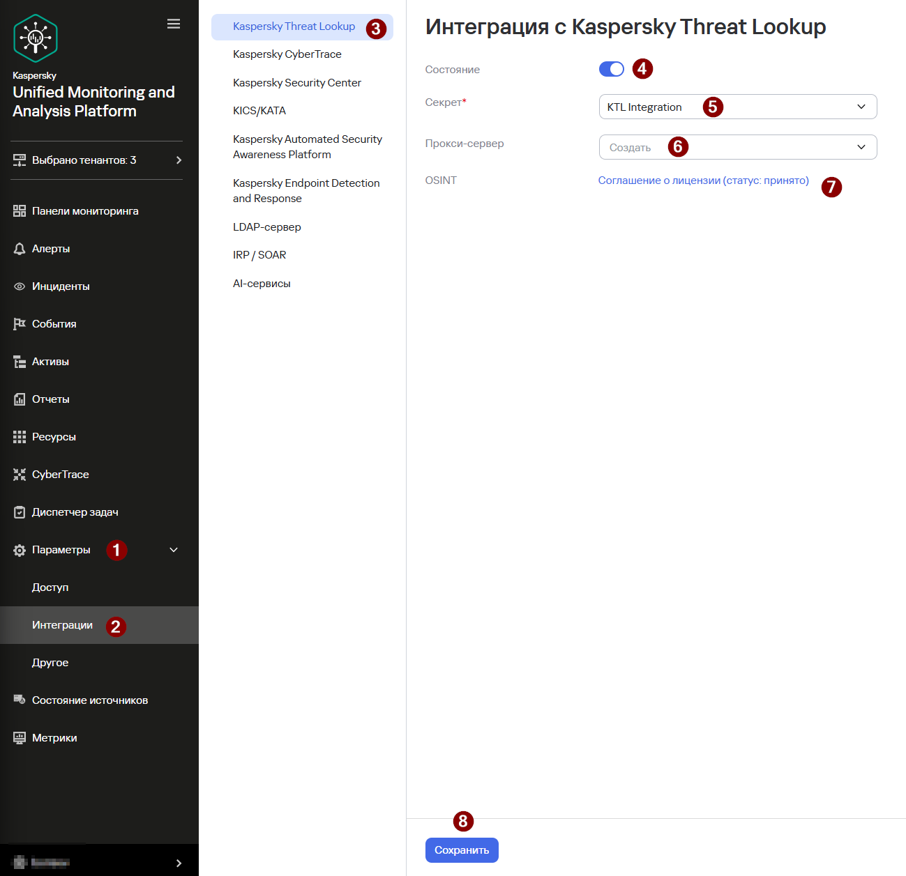Click the Unified Monitoring and Analysis Platform title
Viewport: 906px width, 876px height.
(93, 102)
